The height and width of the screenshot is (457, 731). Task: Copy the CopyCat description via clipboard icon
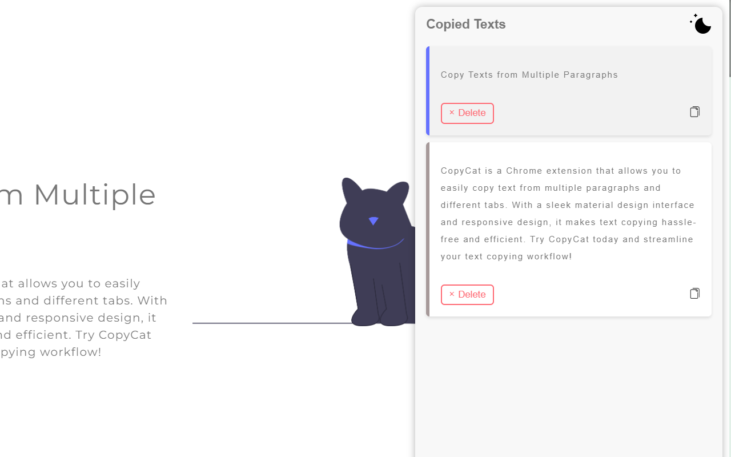[694, 293]
